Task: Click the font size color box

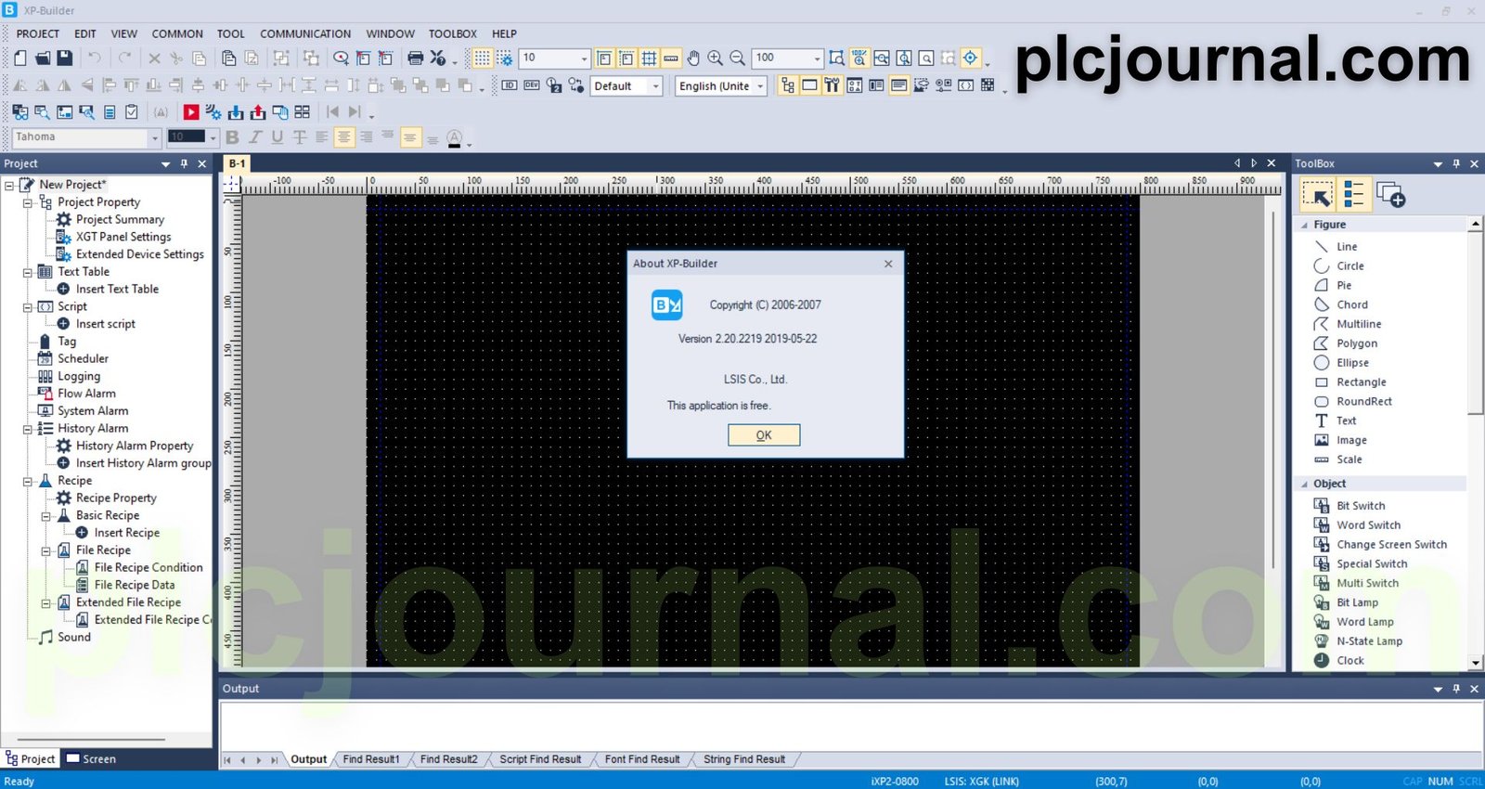Action: (x=187, y=137)
